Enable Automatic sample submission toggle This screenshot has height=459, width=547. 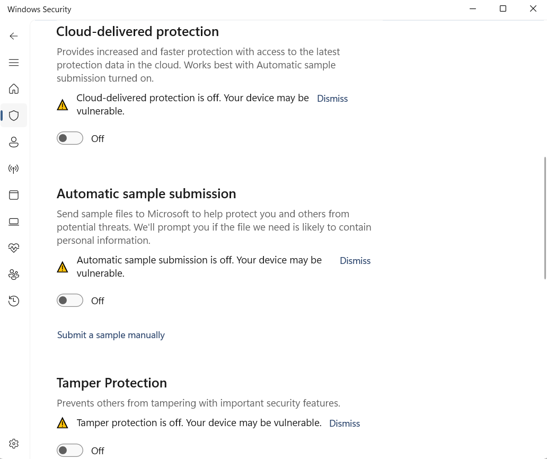pos(70,301)
